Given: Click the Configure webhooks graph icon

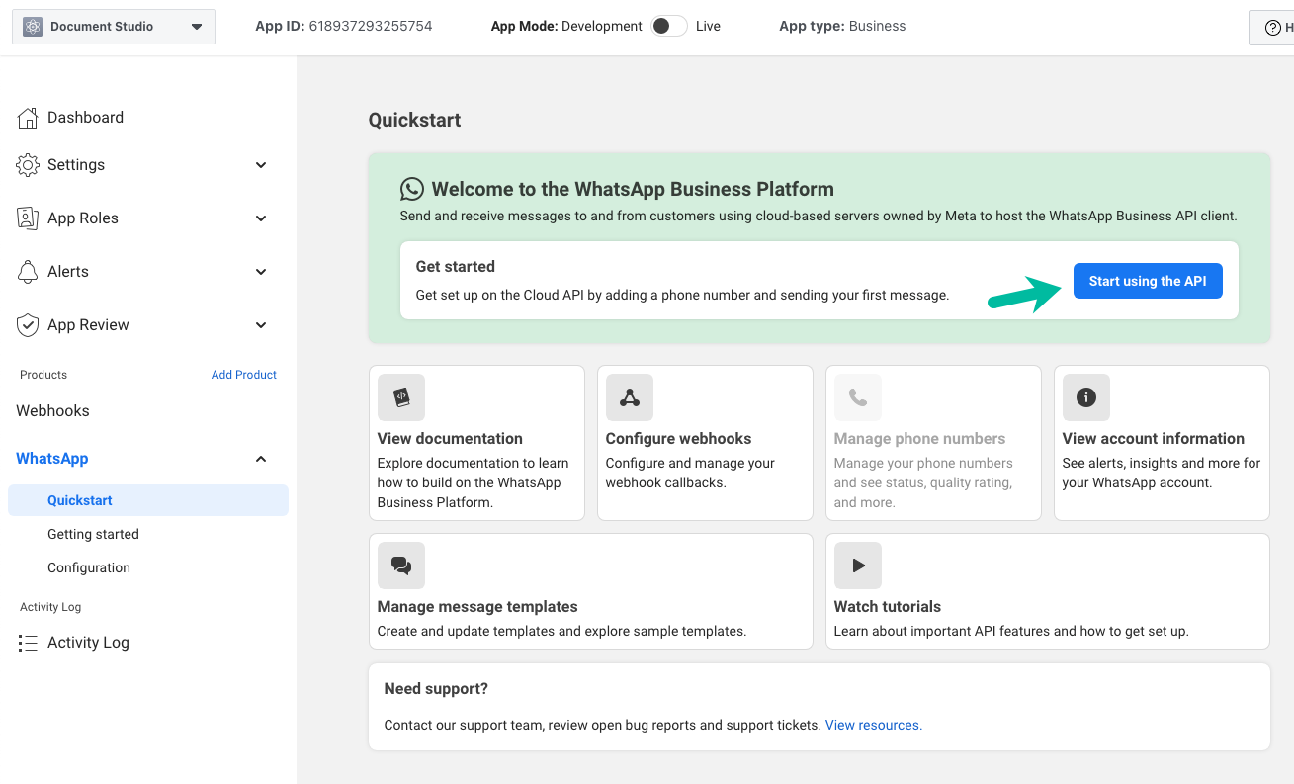Looking at the screenshot, I should (630, 397).
